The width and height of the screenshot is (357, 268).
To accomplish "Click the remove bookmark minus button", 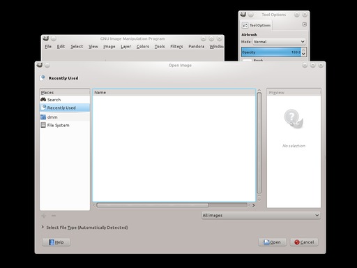I will (54, 216).
